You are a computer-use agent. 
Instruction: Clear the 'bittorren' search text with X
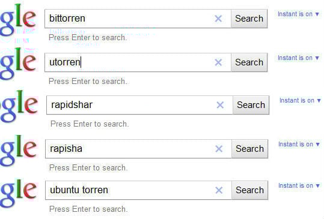tap(218, 19)
